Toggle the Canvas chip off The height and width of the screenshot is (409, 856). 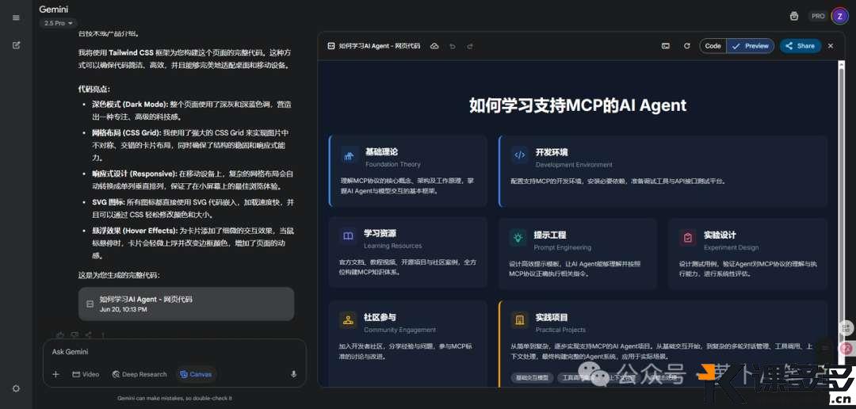pyautogui.click(x=196, y=375)
